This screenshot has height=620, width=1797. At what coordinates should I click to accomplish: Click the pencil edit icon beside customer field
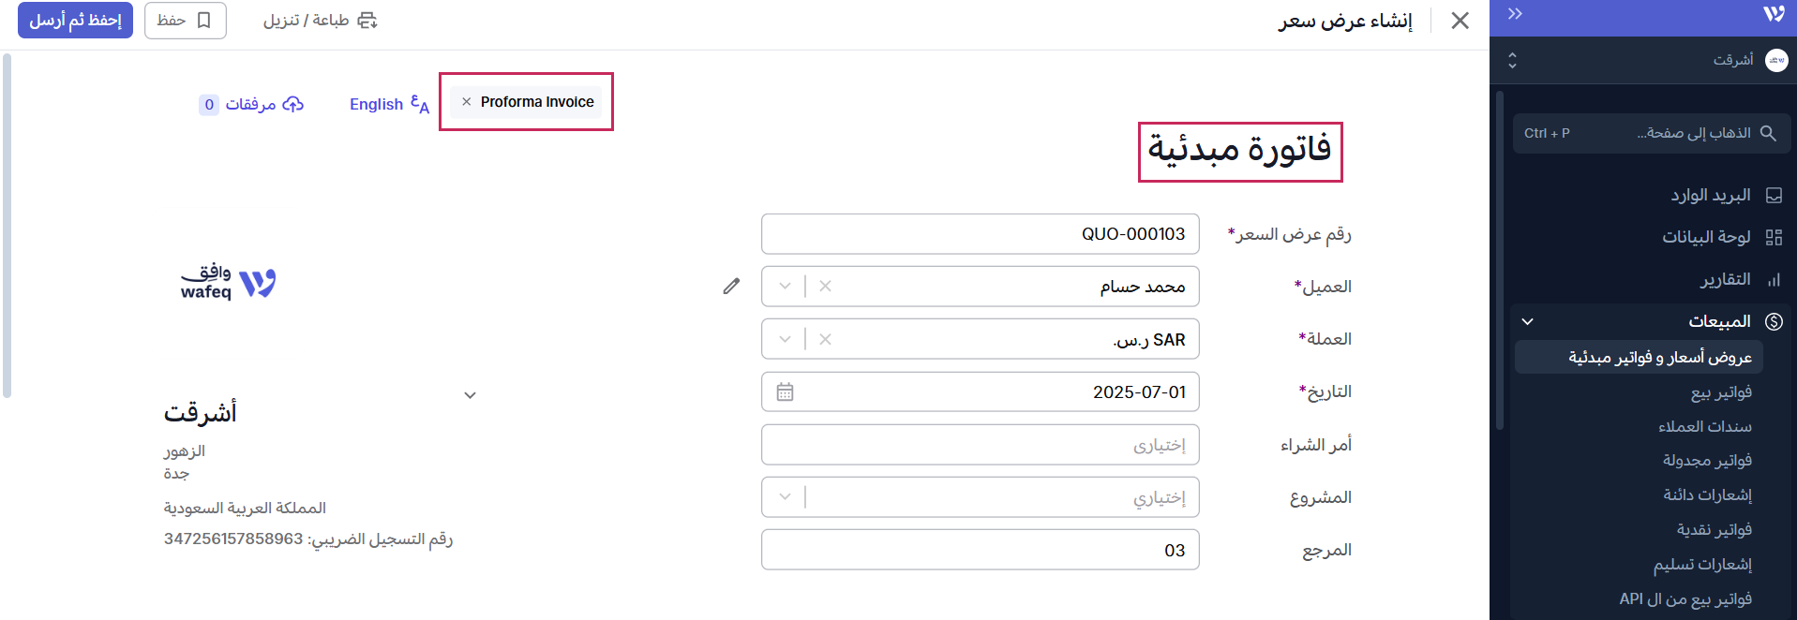[x=731, y=287]
